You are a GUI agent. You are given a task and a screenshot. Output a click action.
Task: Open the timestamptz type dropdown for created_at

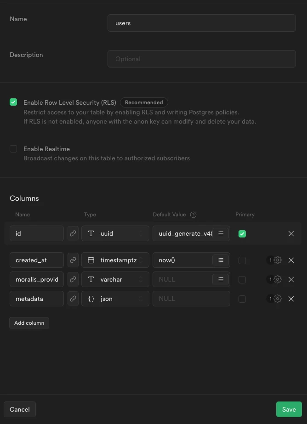(x=115, y=260)
